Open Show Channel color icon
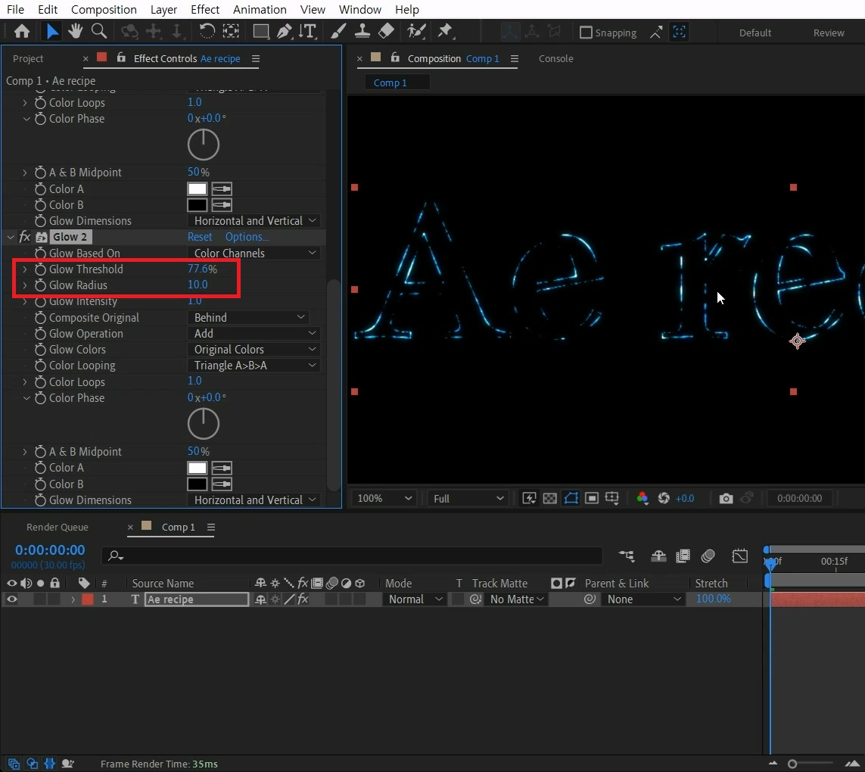The width and height of the screenshot is (865, 772). (643, 498)
